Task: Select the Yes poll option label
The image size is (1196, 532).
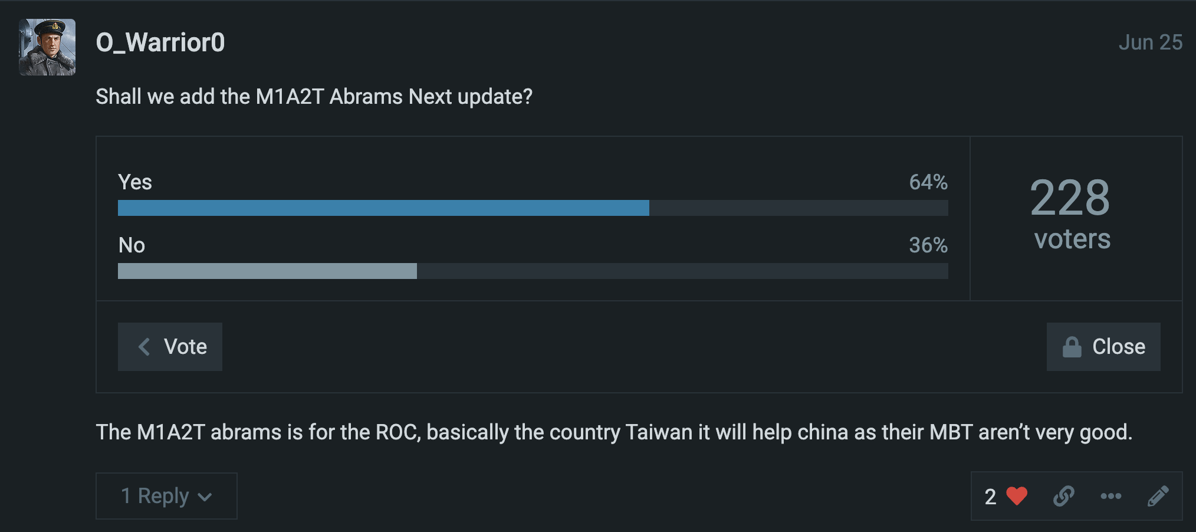Action: click(135, 182)
